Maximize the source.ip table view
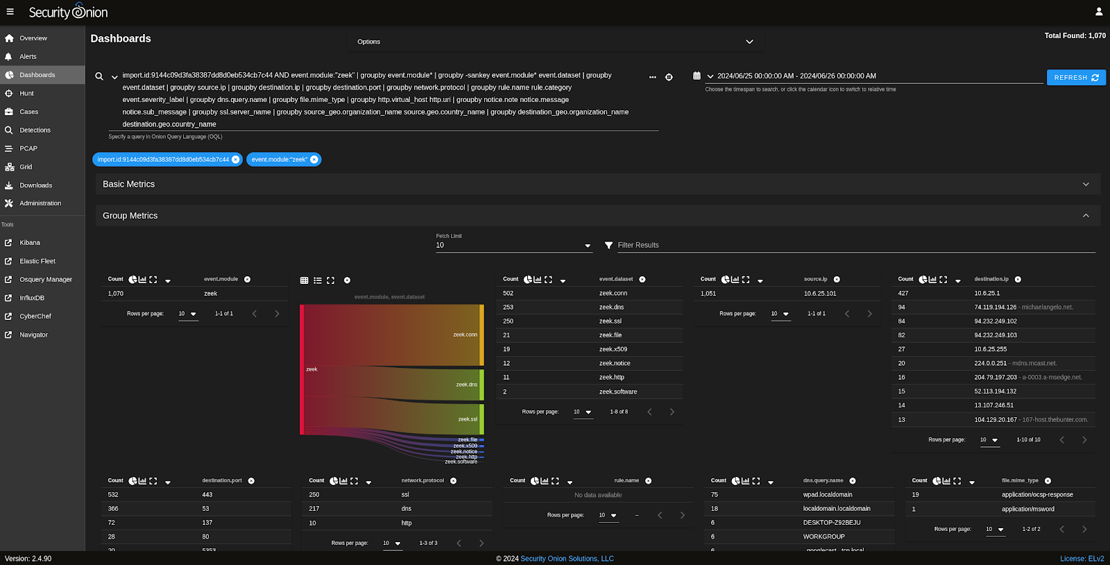Image resolution: width=1110 pixels, height=565 pixels. (x=746, y=280)
